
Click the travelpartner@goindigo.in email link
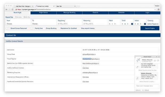91,59
